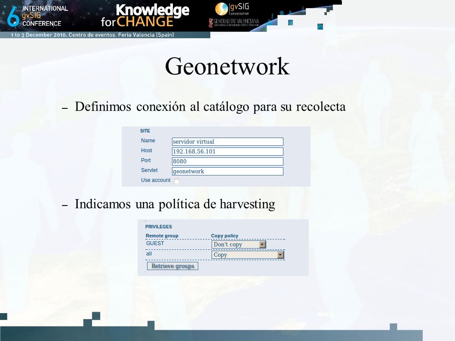Click the bullet Indicamos una política de harvesting
Image resolution: width=455 pixels, height=341 pixels.
175,204
